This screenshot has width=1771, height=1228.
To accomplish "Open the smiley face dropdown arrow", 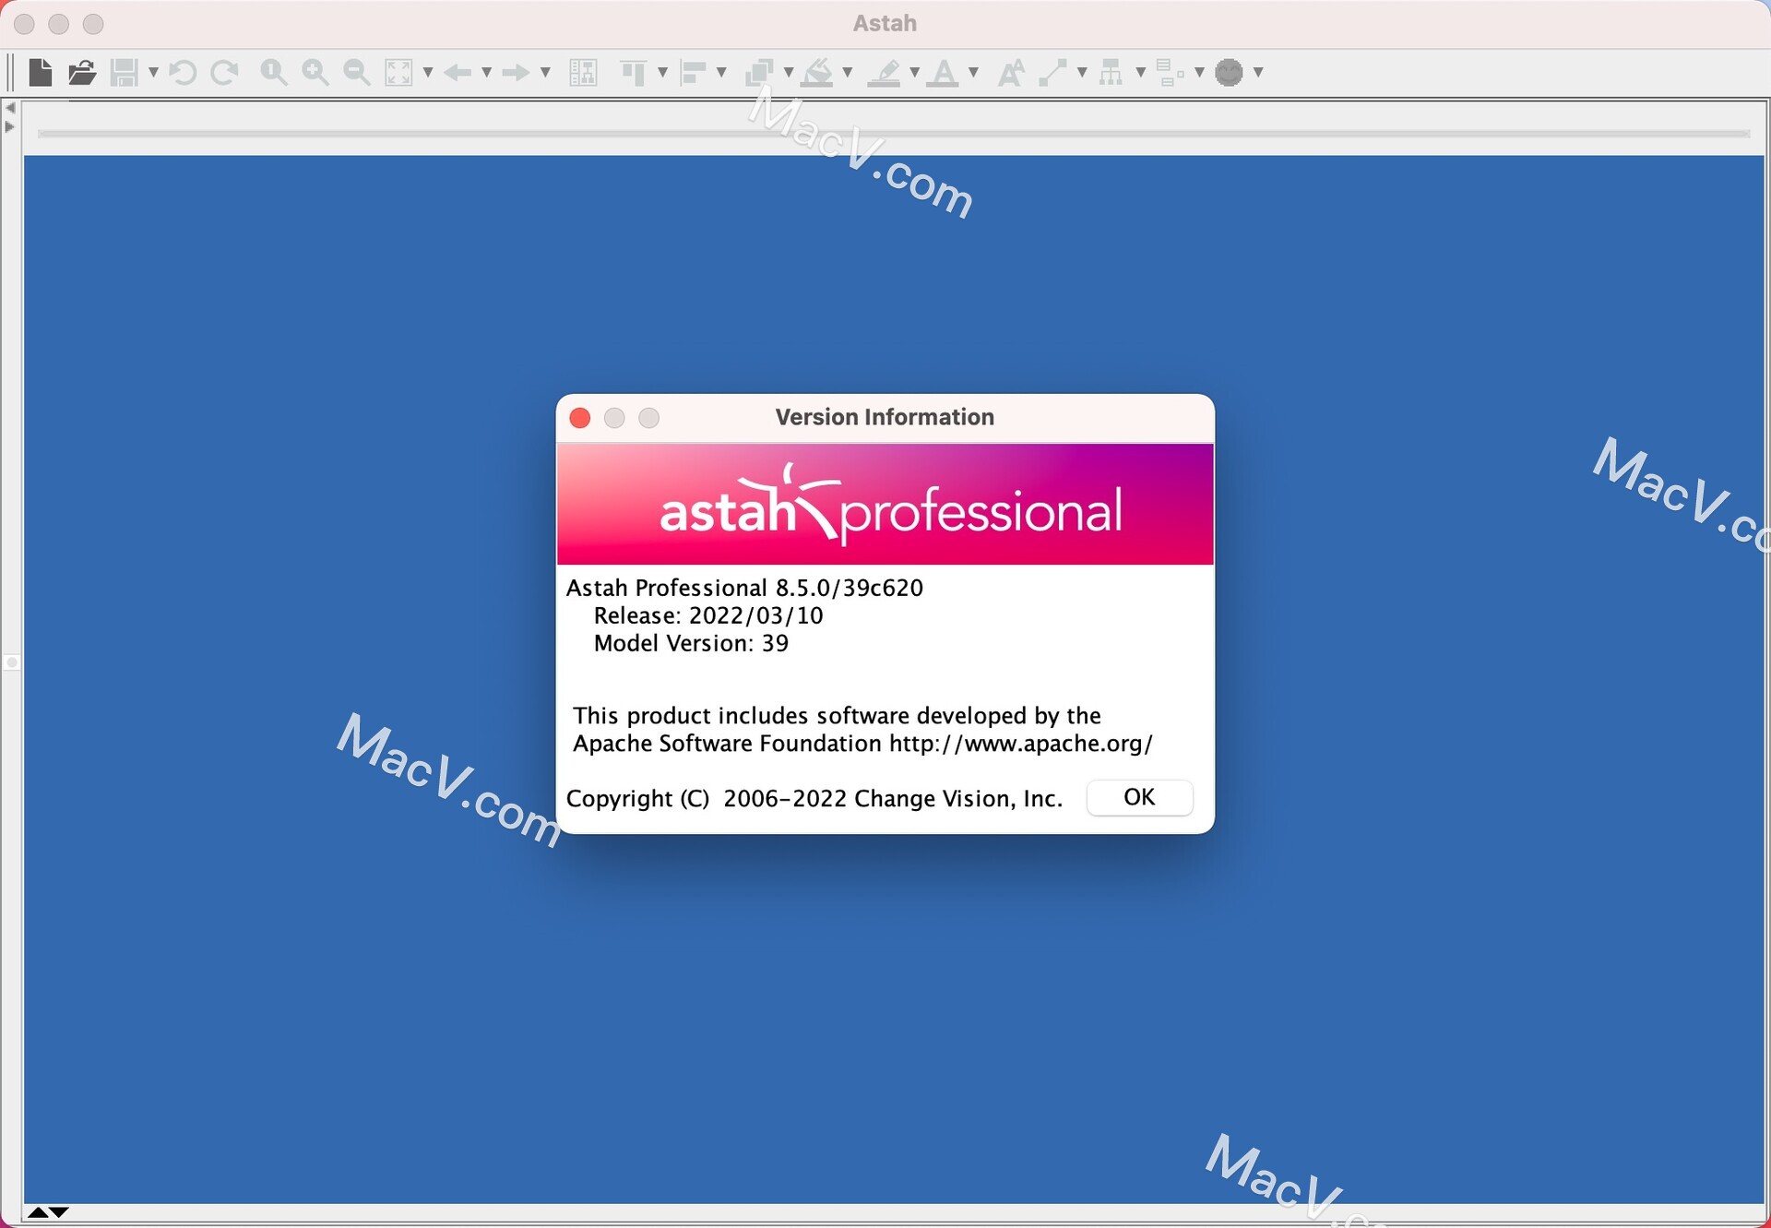I will (x=1258, y=72).
